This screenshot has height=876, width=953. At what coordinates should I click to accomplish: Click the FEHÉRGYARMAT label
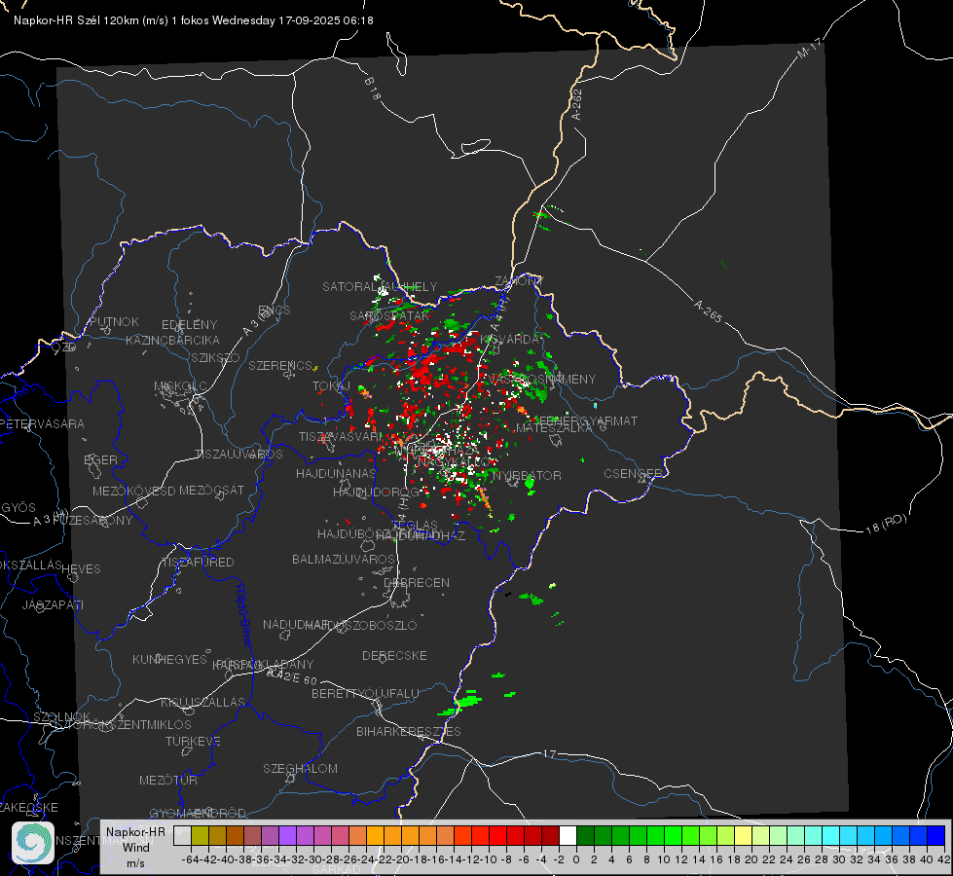(x=586, y=420)
